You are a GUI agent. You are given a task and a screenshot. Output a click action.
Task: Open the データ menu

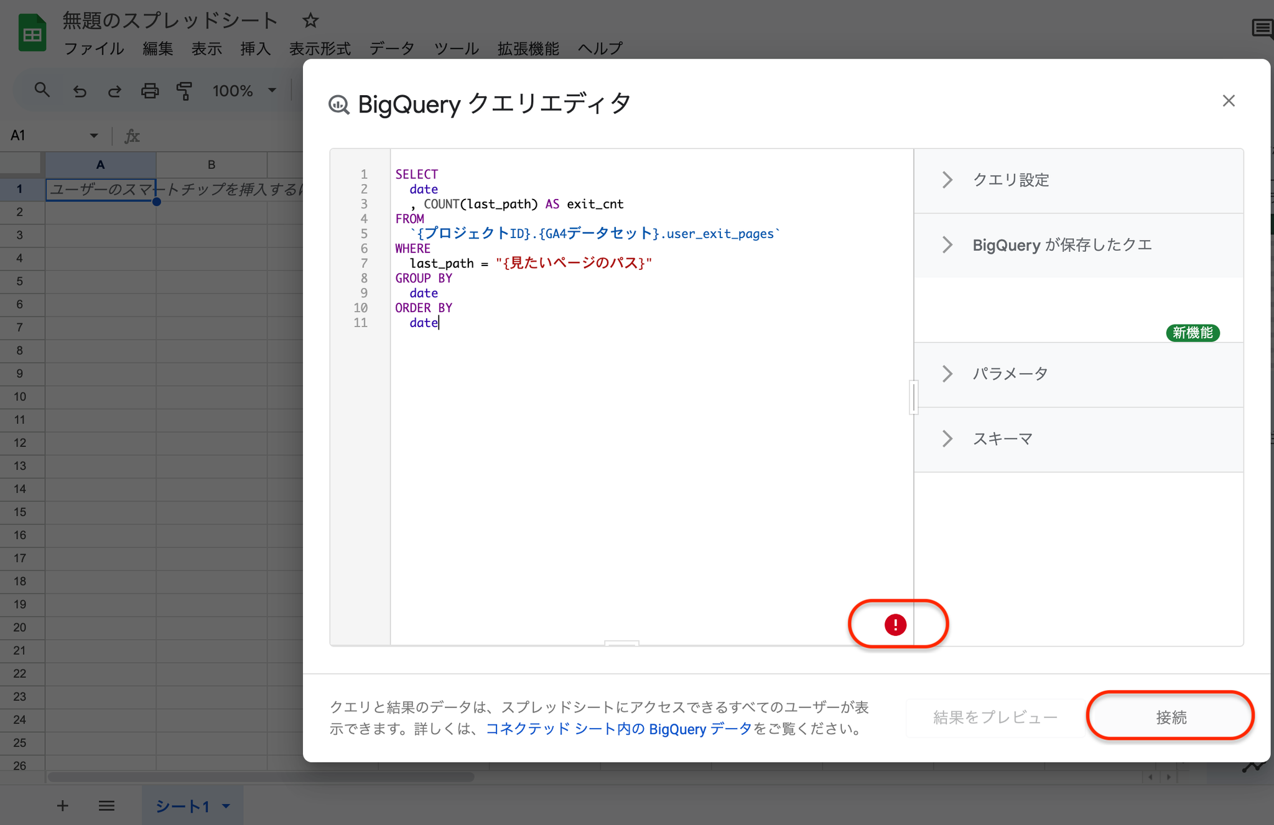point(392,48)
